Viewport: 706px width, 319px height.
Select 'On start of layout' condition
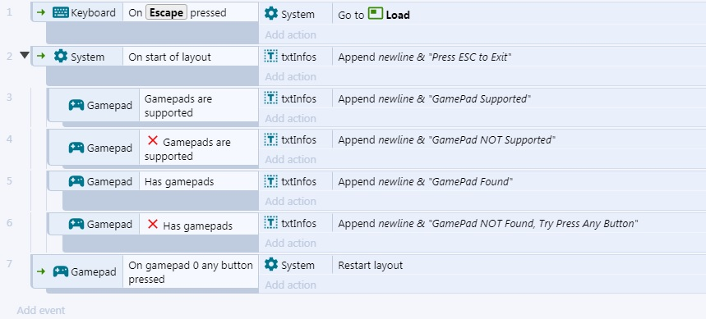click(191, 57)
